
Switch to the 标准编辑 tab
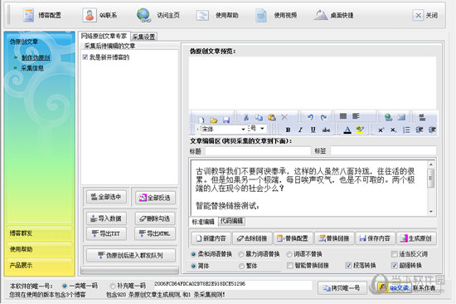click(203, 222)
